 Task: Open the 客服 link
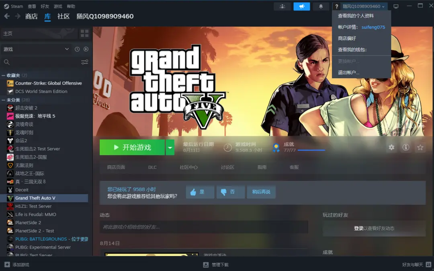click(294, 167)
